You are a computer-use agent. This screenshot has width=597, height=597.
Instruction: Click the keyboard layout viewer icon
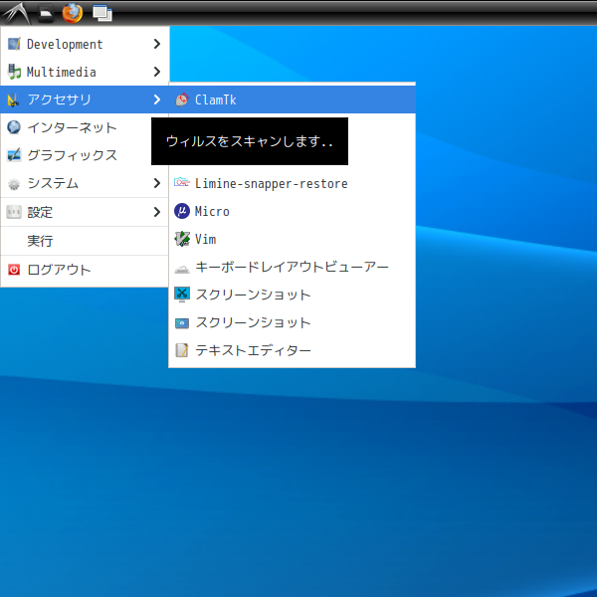pos(182,270)
